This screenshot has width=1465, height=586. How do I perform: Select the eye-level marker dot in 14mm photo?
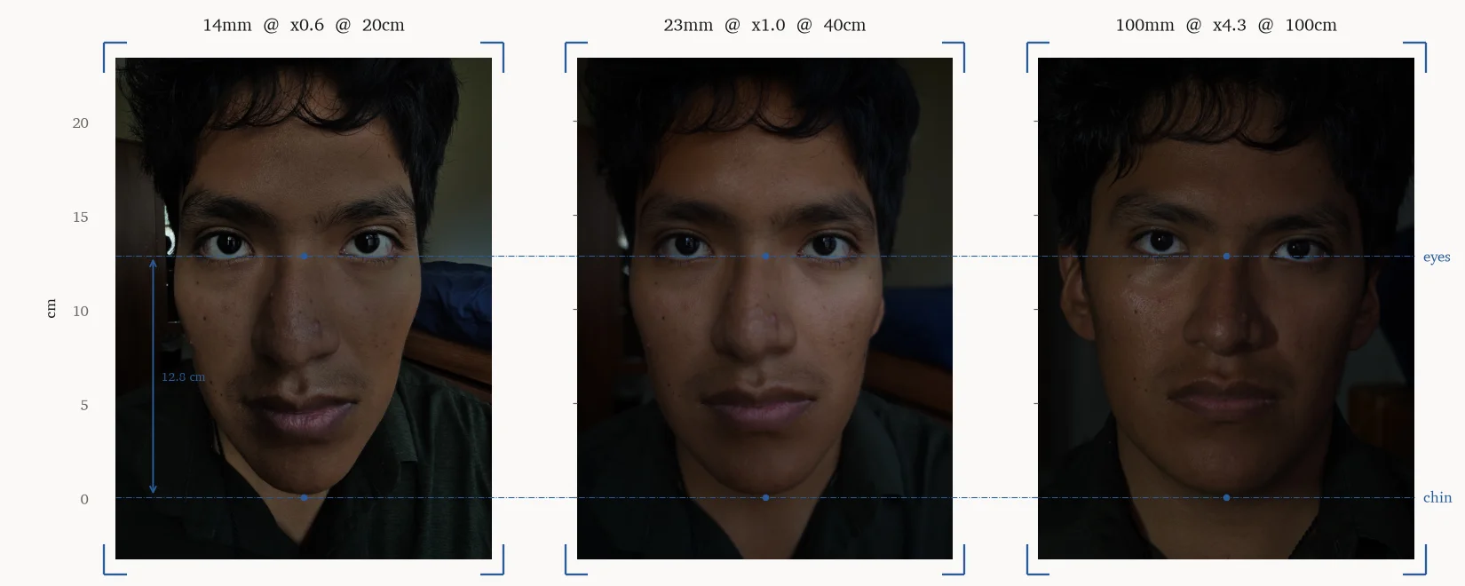pos(304,256)
